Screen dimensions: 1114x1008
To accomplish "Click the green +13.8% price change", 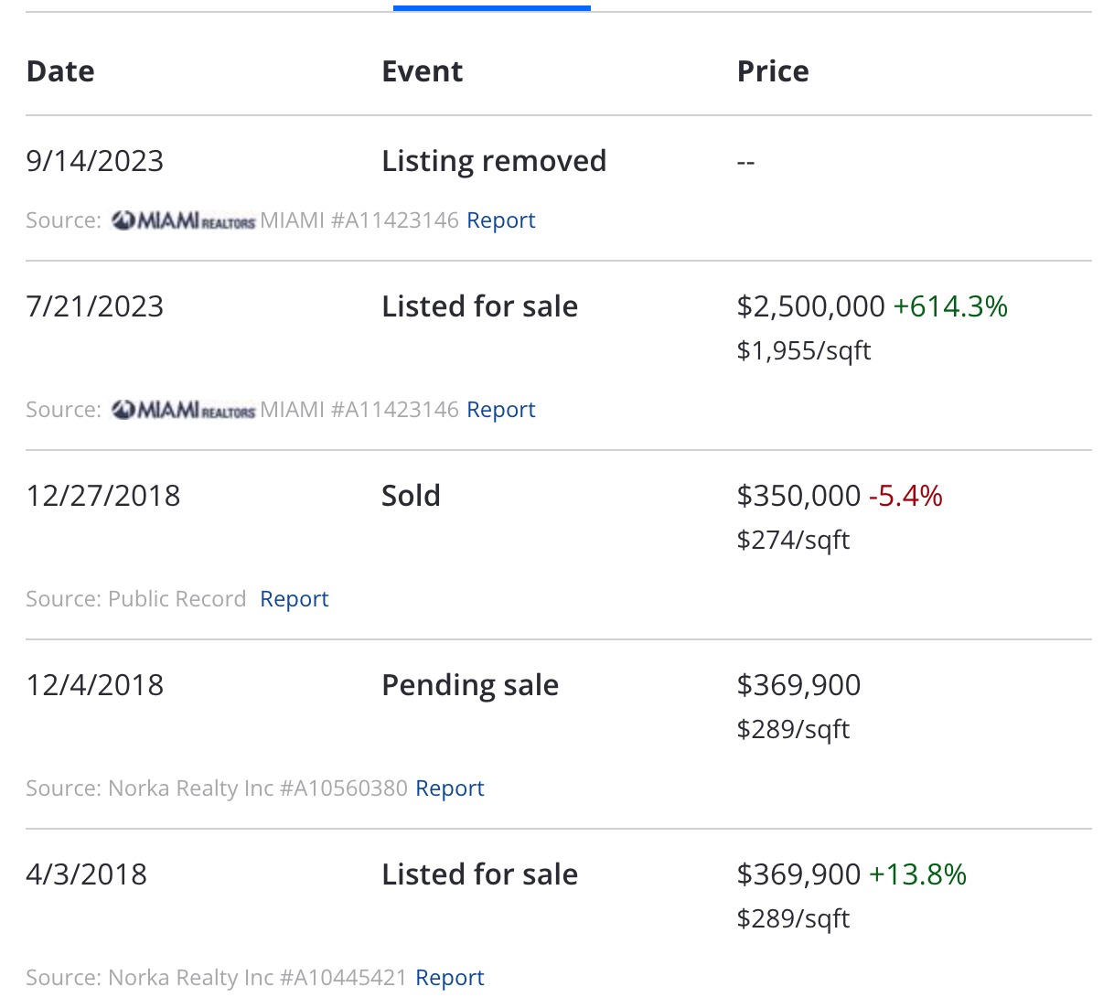I will [917, 874].
